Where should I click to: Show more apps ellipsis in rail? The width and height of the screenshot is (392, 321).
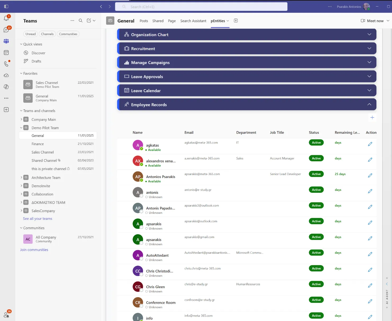[6, 98]
